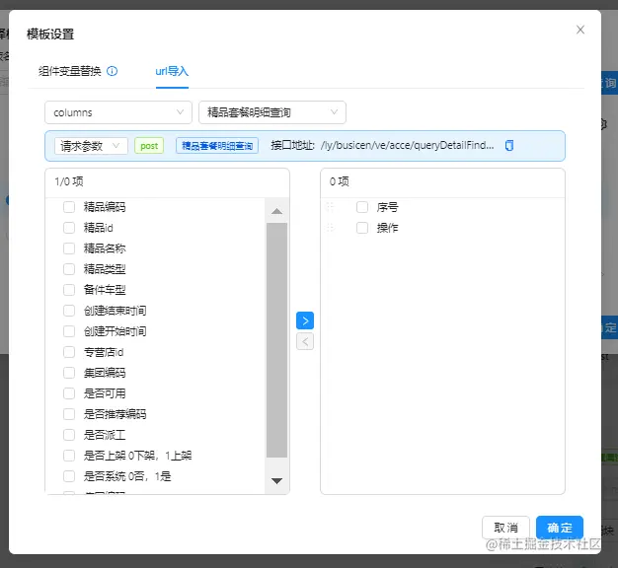Close the 模板设置 dialog with the X icon
Viewport: 618px width, 568px height.
coord(580,30)
